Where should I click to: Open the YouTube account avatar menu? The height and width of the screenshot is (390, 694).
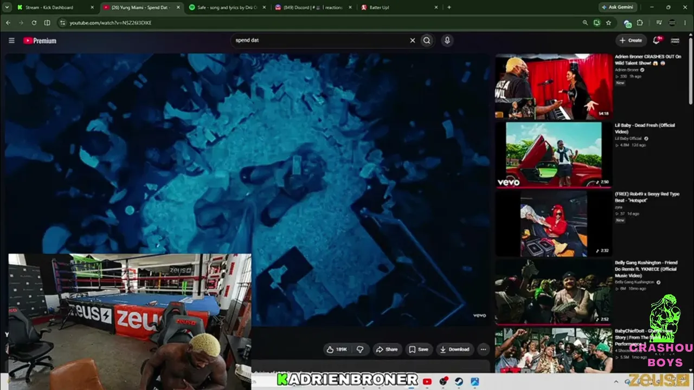(675, 40)
